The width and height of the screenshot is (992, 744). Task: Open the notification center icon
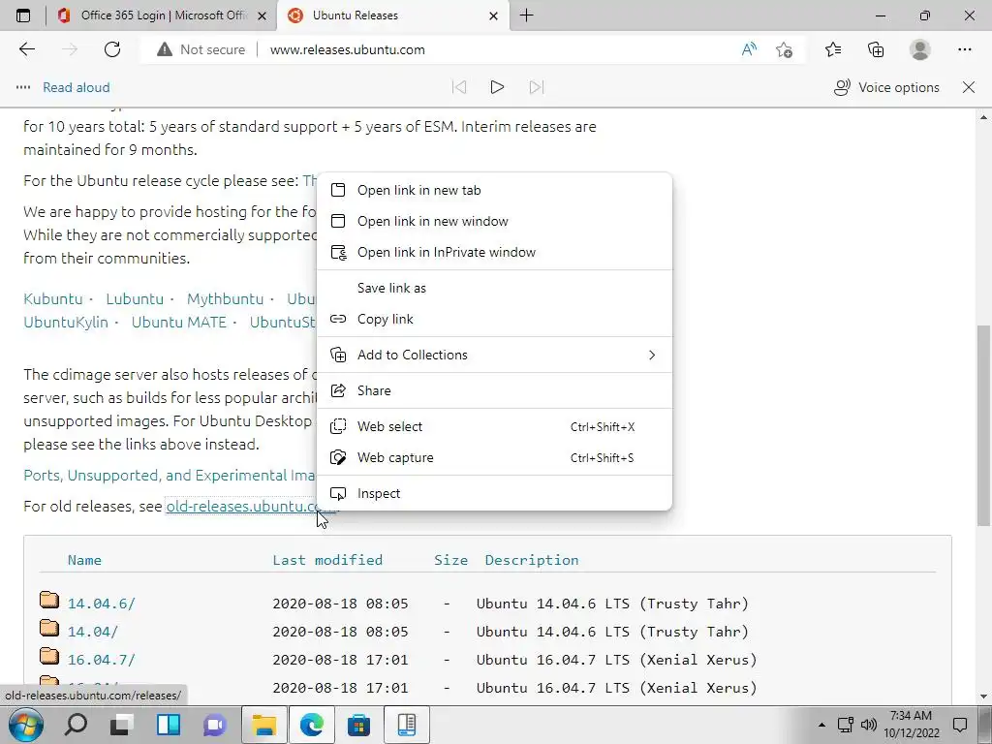pos(960,725)
